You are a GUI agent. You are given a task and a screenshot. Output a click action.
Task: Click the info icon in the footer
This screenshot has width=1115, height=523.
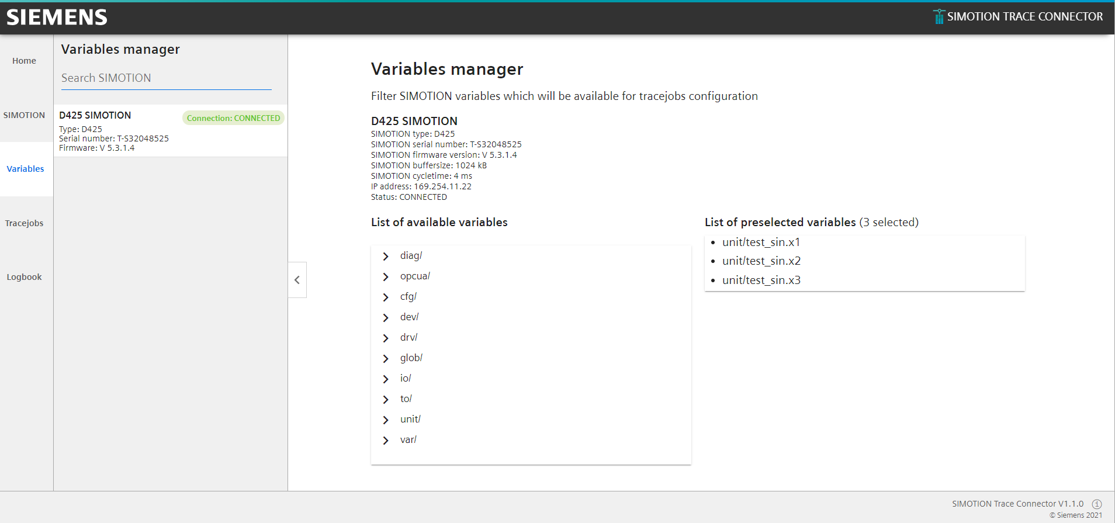point(1097,504)
